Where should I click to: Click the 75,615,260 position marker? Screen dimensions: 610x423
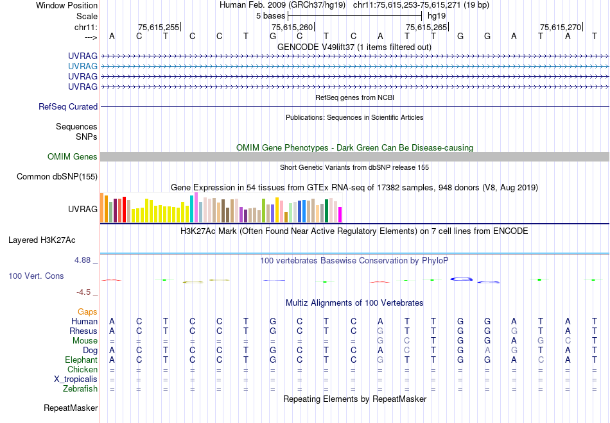pos(293,27)
